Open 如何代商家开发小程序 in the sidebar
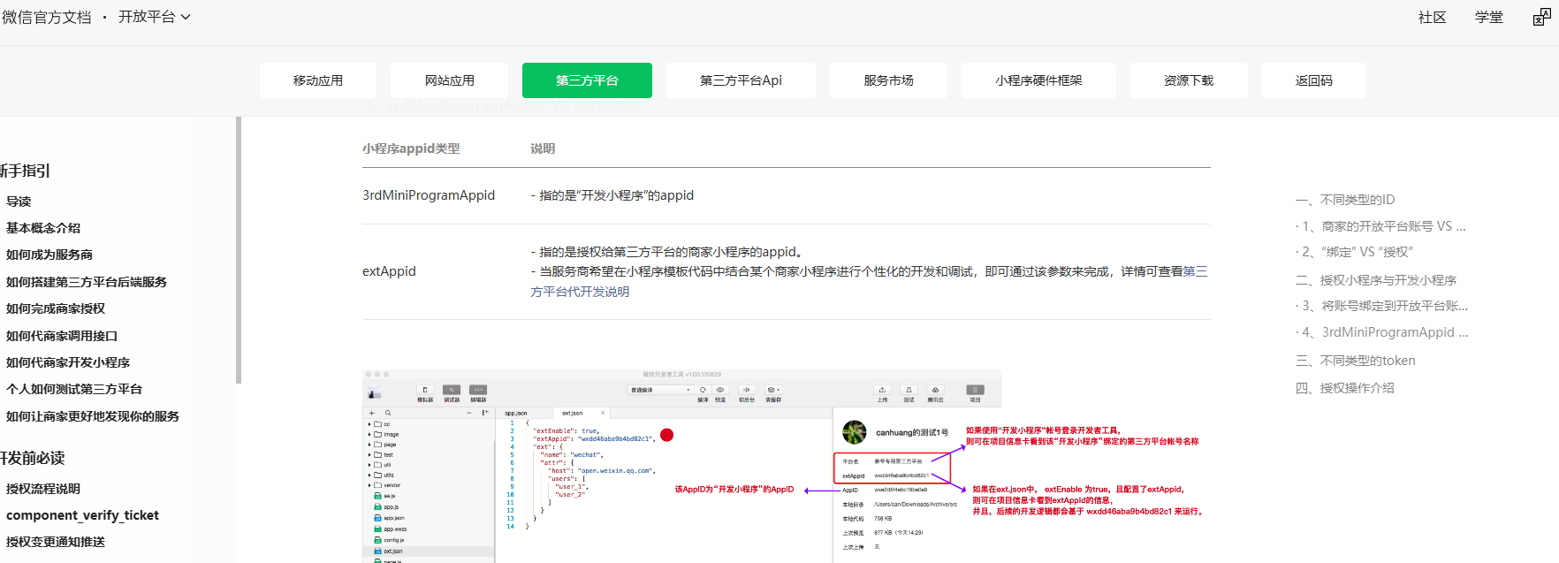Viewport: 1559px width, 563px height. (68, 362)
